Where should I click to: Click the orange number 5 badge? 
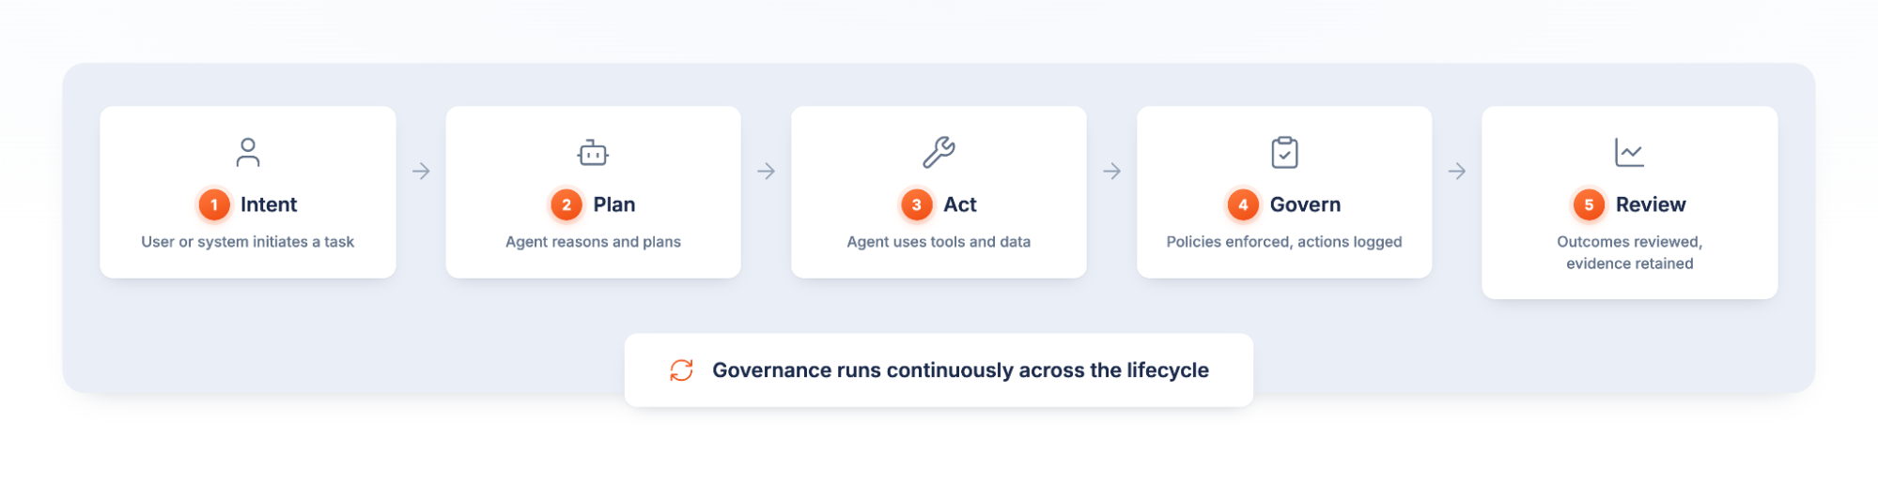(1589, 204)
